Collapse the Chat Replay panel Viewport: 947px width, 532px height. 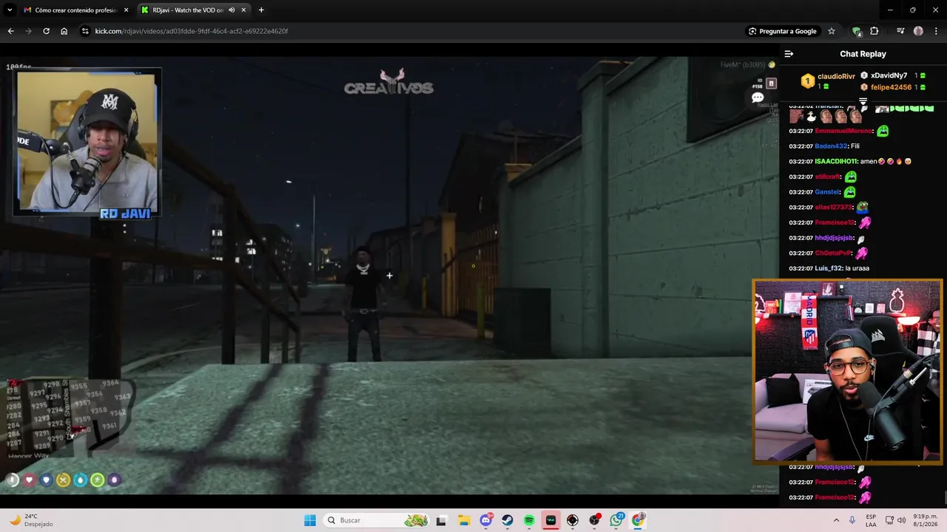[x=789, y=54]
